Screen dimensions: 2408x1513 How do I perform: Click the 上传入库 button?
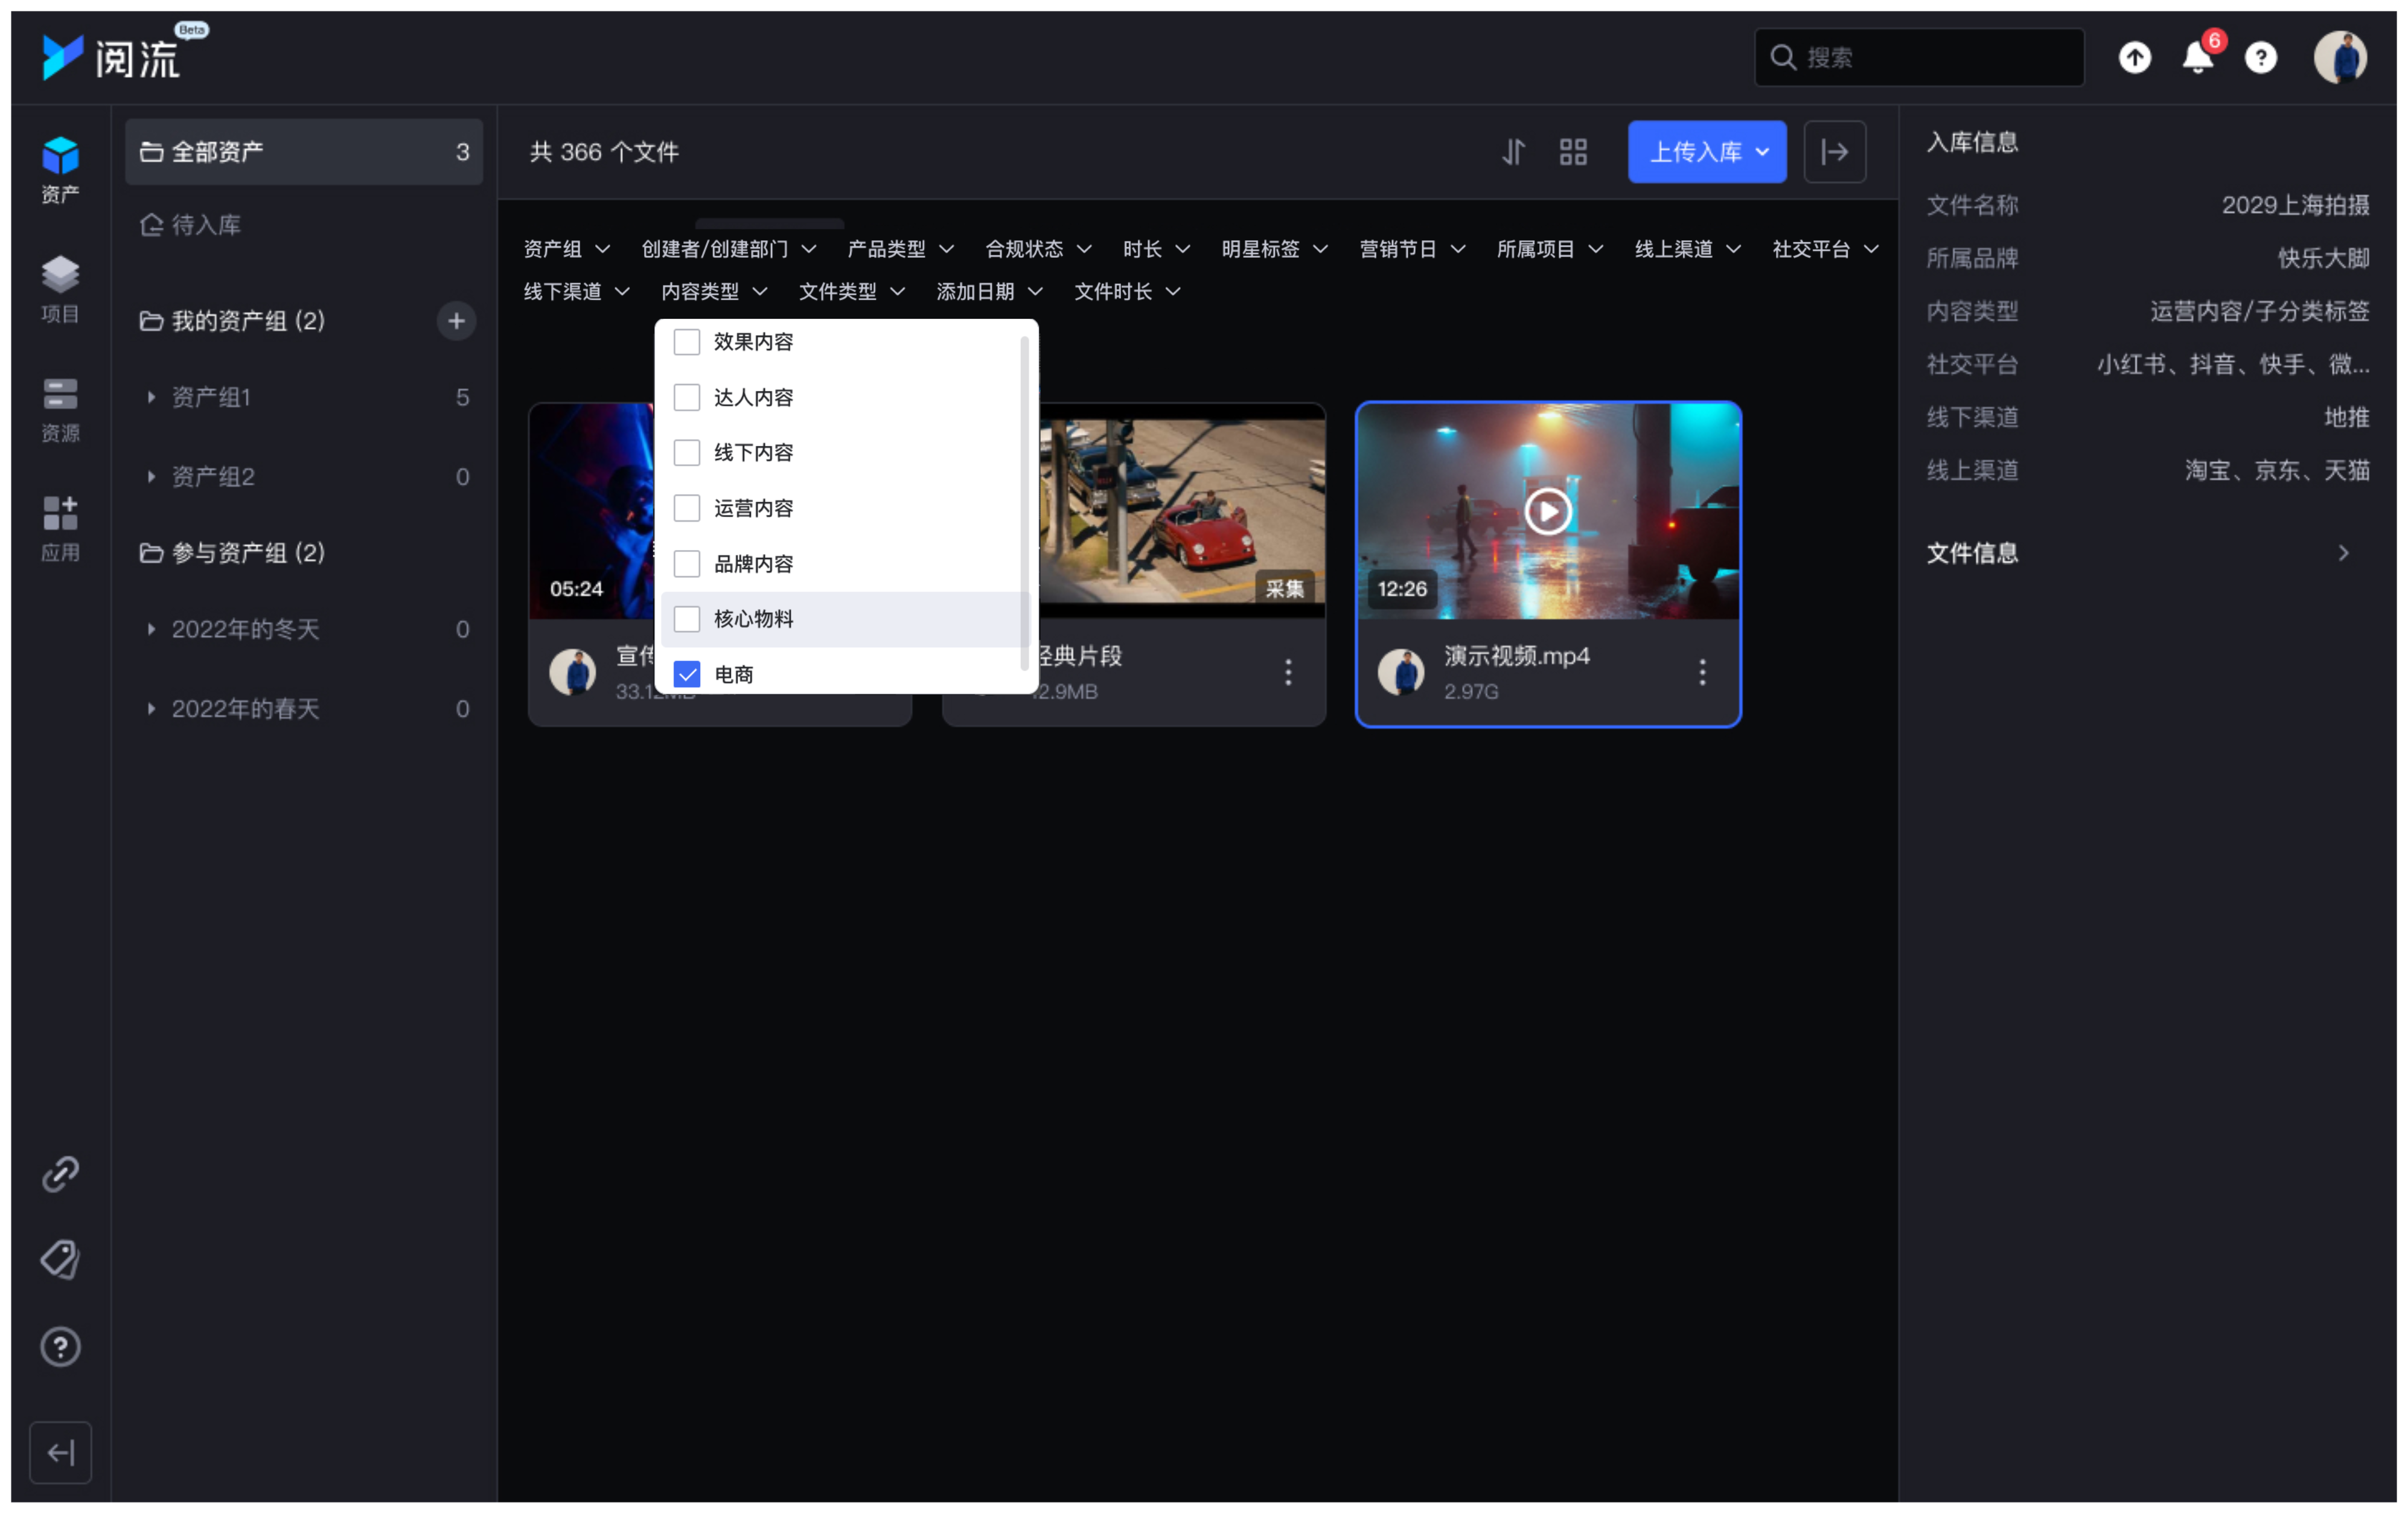(x=1707, y=152)
